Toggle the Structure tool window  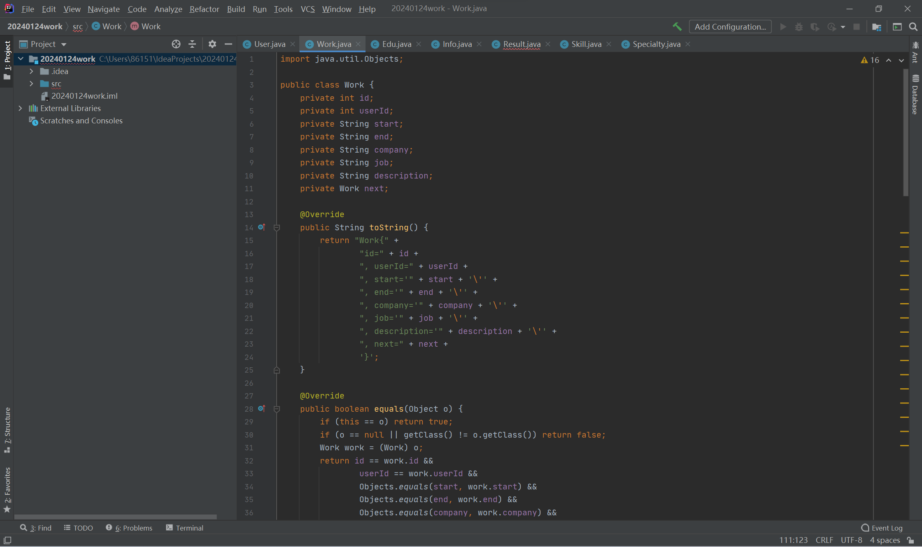tap(7, 430)
